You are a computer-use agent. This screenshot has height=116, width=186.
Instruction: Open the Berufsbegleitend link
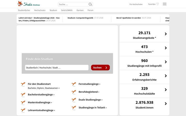point(89,92)
